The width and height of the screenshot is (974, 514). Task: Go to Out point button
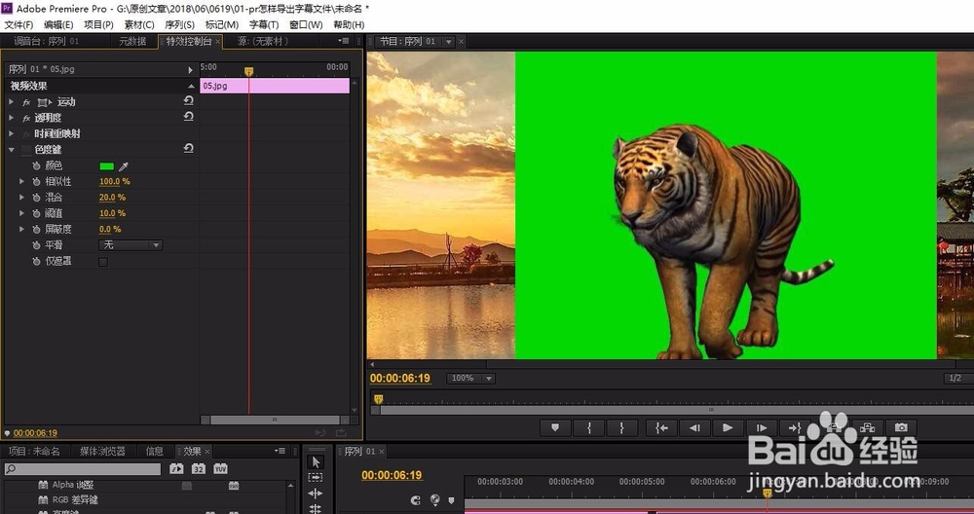(795, 427)
